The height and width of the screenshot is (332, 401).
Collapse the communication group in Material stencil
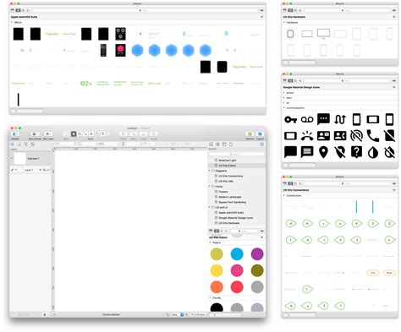[x=284, y=108]
